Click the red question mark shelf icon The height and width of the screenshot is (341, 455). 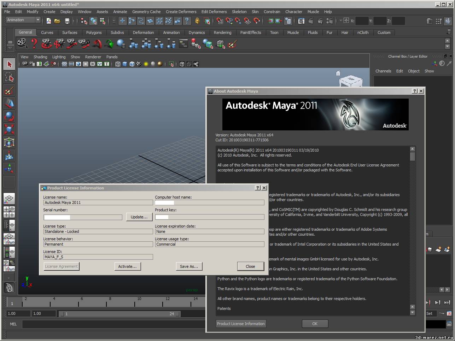click(34, 44)
